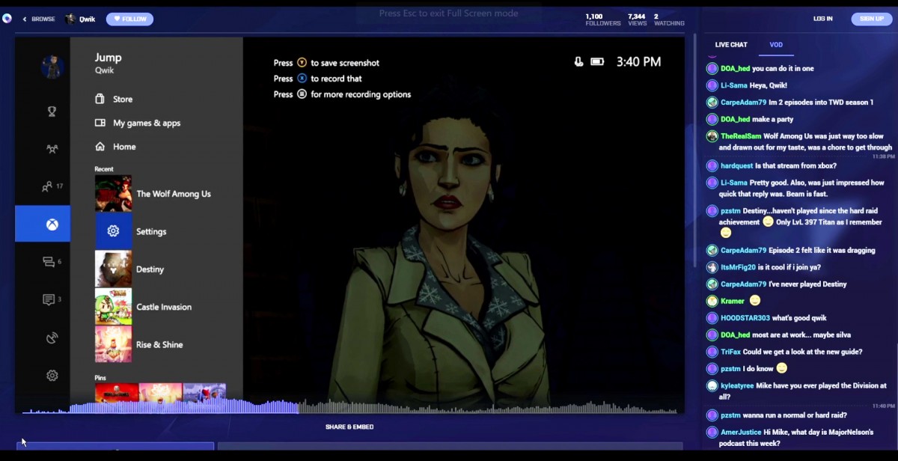
Task: Click the Home house icon
Action: pos(100,147)
